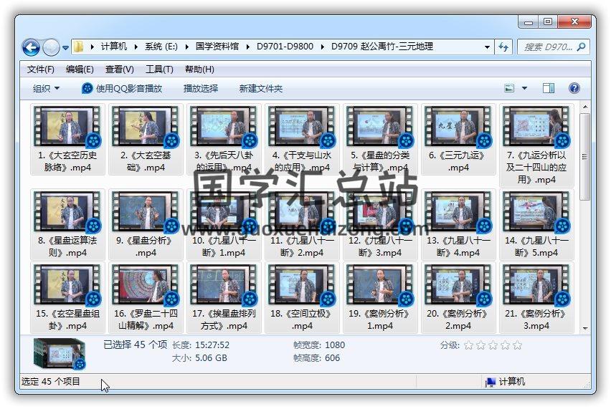The width and height of the screenshot is (611, 409).
Task: Open the recent pages dropdown next to Forward
Action: pos(66,48)
